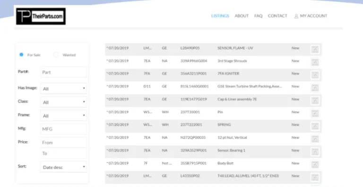
Task: Click the My Account user icon
Action: [296, 16]
